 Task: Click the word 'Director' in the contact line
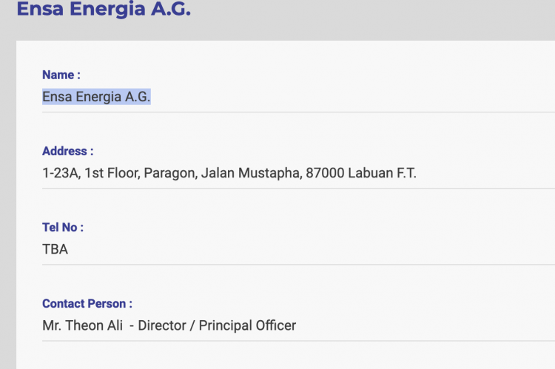pyautogui.click(x=162, y=325)
